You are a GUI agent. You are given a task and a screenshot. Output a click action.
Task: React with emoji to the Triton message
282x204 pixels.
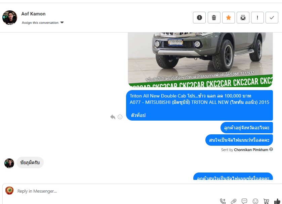tap(120, 117)
